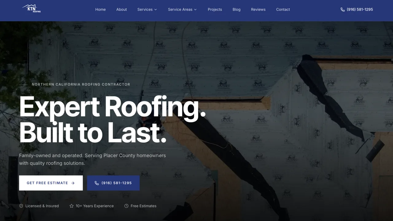Open the Blog page

pos(236,10)
